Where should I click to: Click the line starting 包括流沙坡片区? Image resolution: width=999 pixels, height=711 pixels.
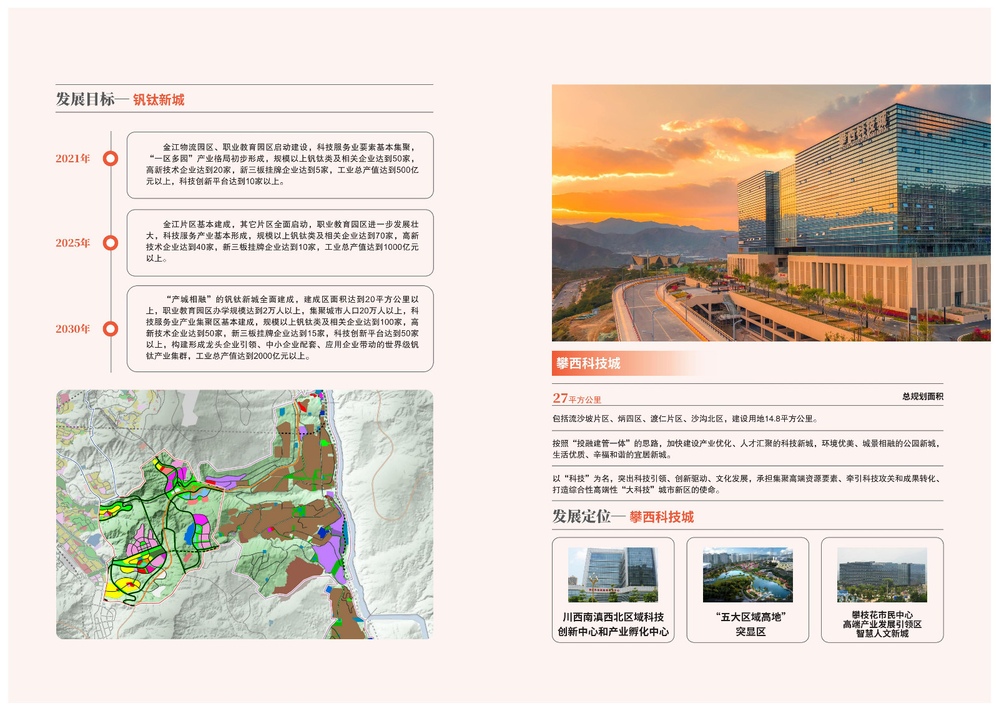click(686, 419)
